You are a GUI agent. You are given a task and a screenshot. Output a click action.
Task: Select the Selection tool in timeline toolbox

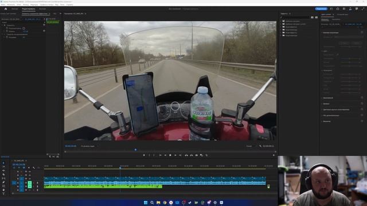3,163
